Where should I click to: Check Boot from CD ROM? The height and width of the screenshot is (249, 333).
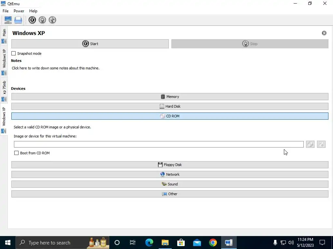[16, 153]
